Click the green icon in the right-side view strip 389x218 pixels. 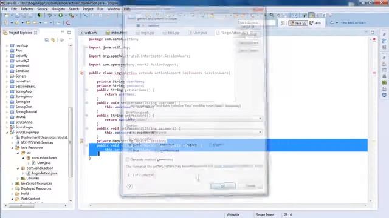(384, 82)
